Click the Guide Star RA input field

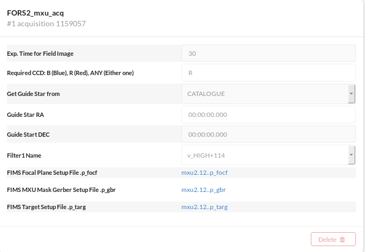coord(268,114)
